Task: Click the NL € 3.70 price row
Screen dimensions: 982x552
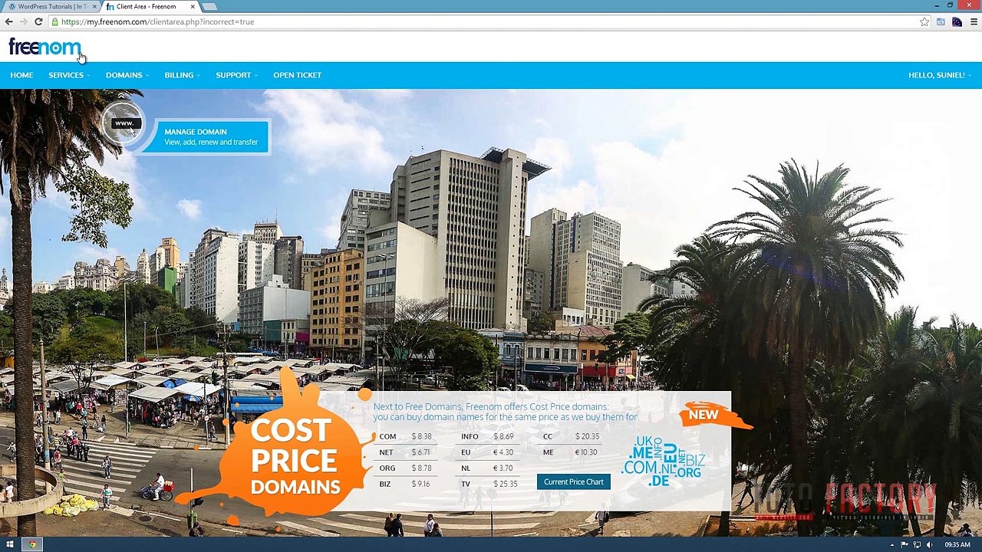Action: coord(489,468)
